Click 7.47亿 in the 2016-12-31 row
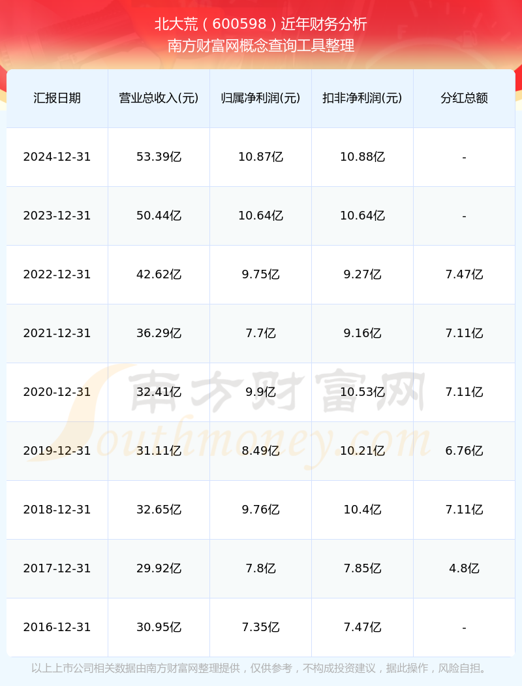The width and height of the screenshot is (522, 686). point(363,627)
